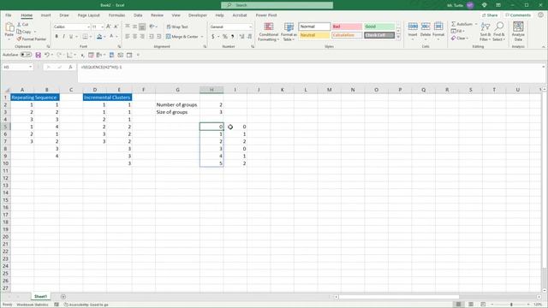The width and height of the screenshot is (548, 308).
Task: Open the File menu
Action: coord(9,15)
